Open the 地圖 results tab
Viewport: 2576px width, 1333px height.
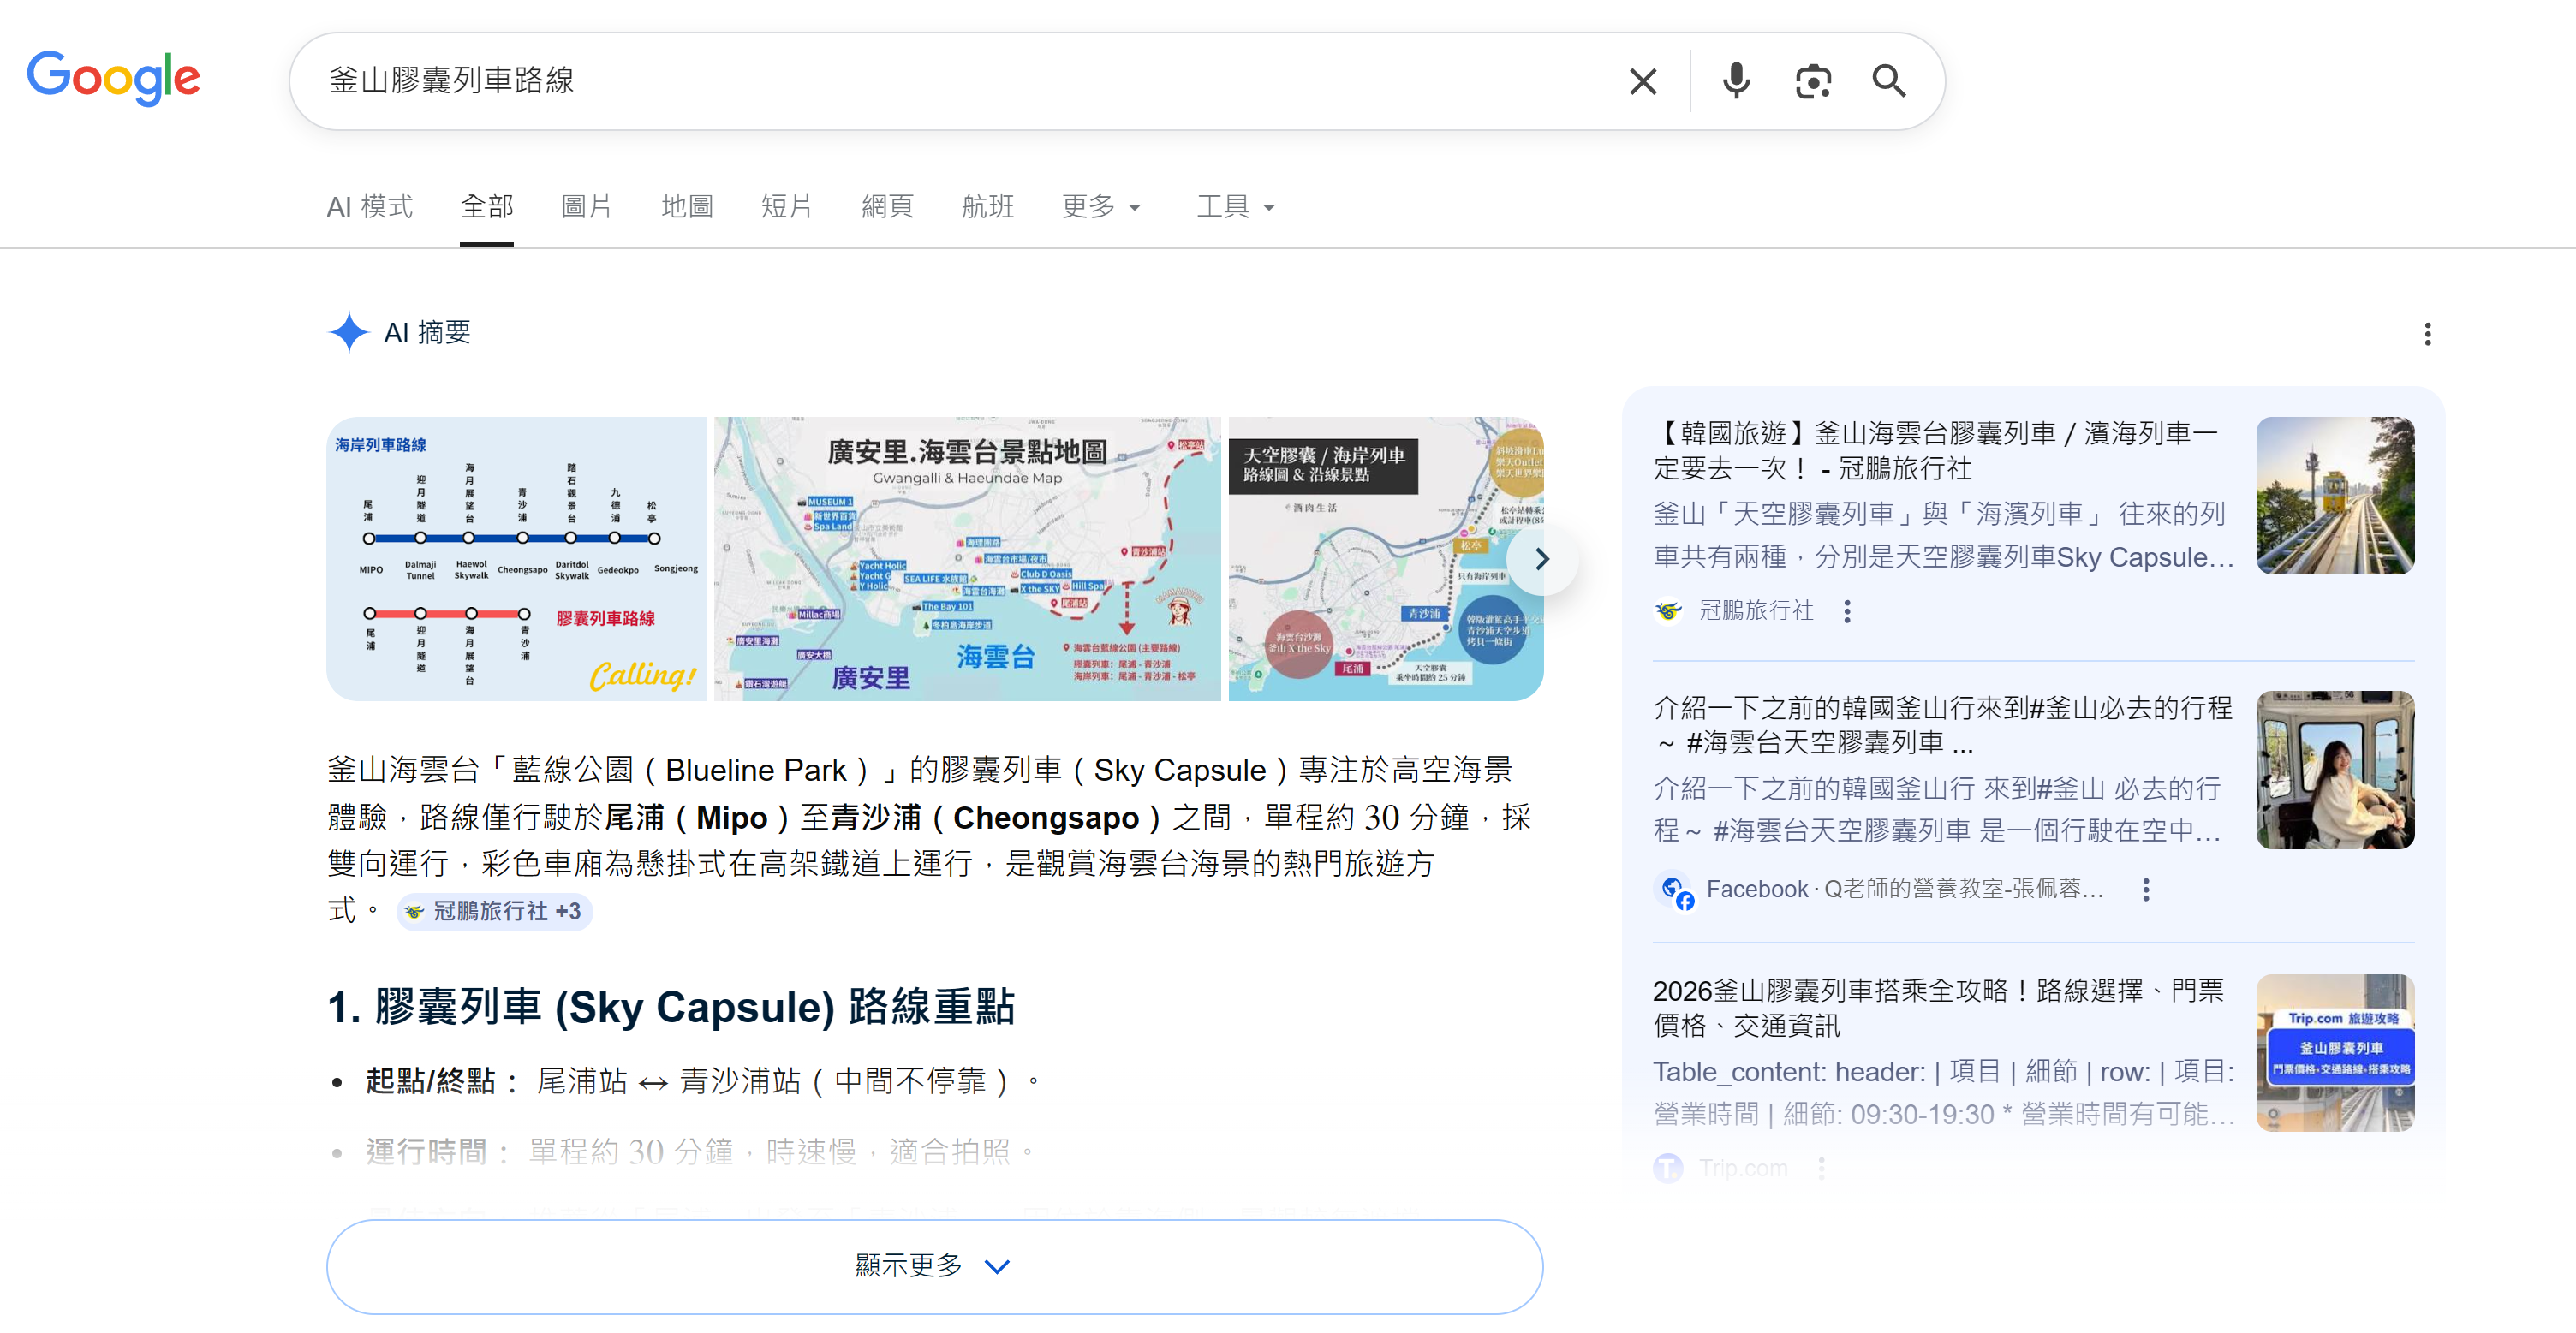(687, 207)
